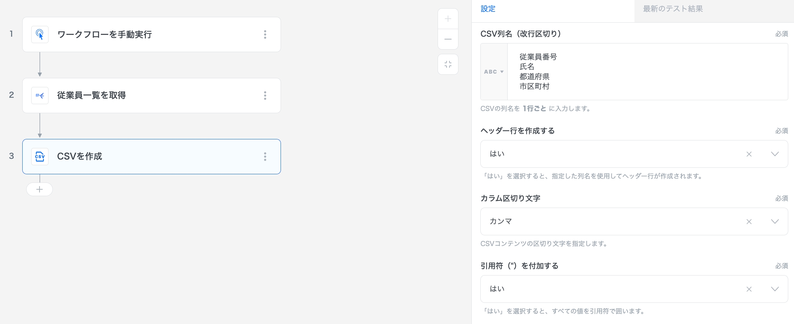This screenshot has height=324, width=794.
Task: Open the three-dot menu for CSVを作成
Action: [x=265, y=157]
